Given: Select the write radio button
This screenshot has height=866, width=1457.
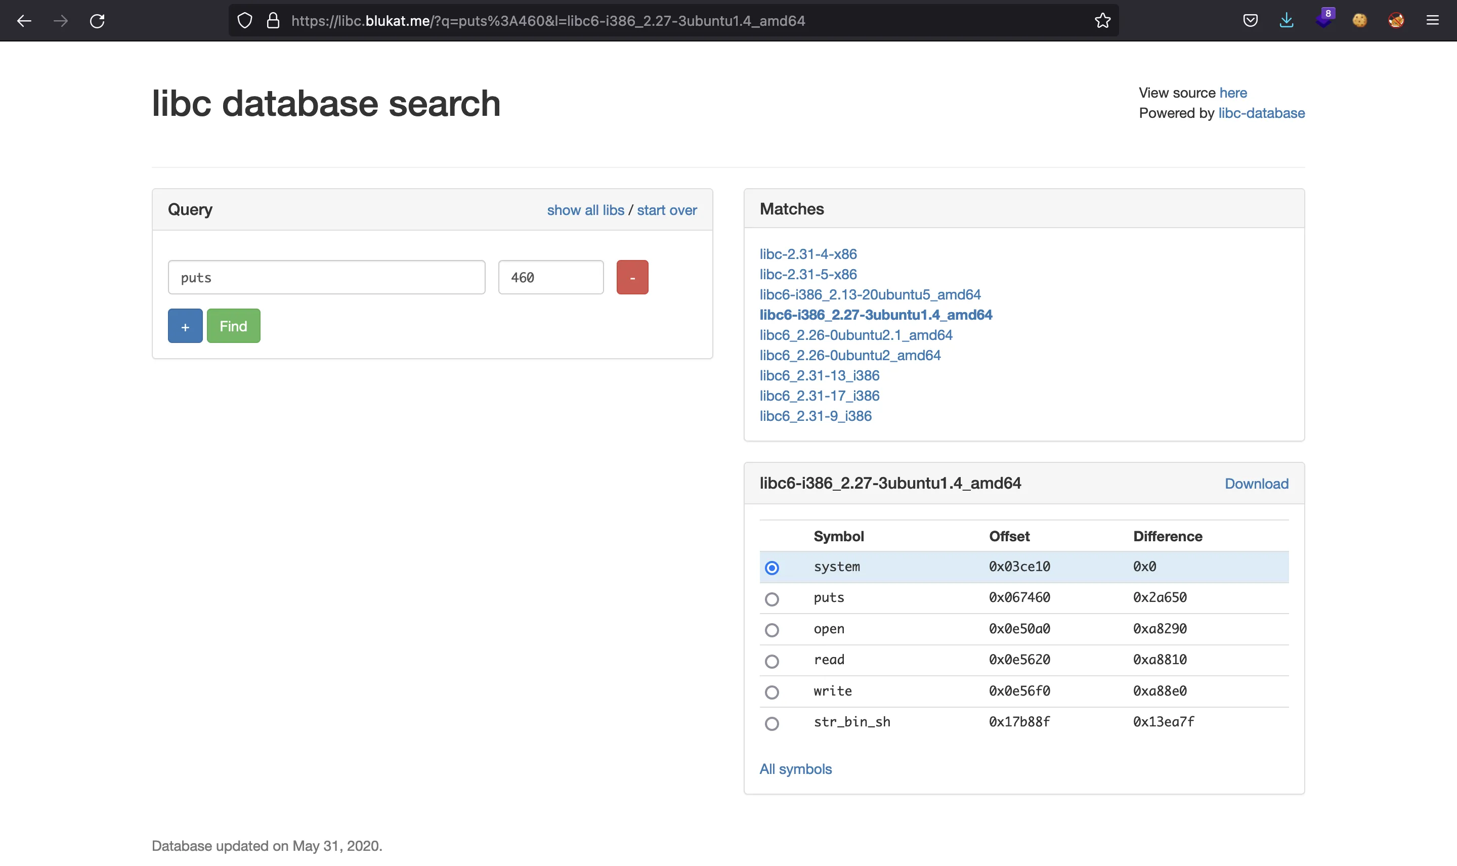Looking at the screenshot, I should tap(772, 692).
